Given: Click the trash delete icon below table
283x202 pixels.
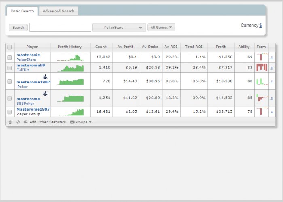Looking at the screenshot, I should tap(10, 122).
